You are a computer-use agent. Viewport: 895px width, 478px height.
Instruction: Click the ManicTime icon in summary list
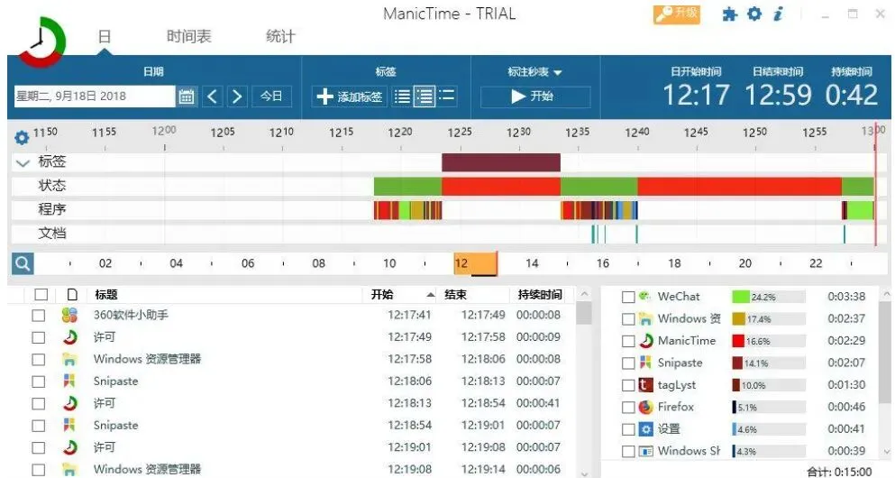point(645,340)
